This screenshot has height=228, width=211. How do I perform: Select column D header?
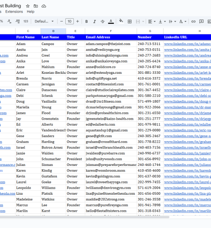(x=53, y=31)
